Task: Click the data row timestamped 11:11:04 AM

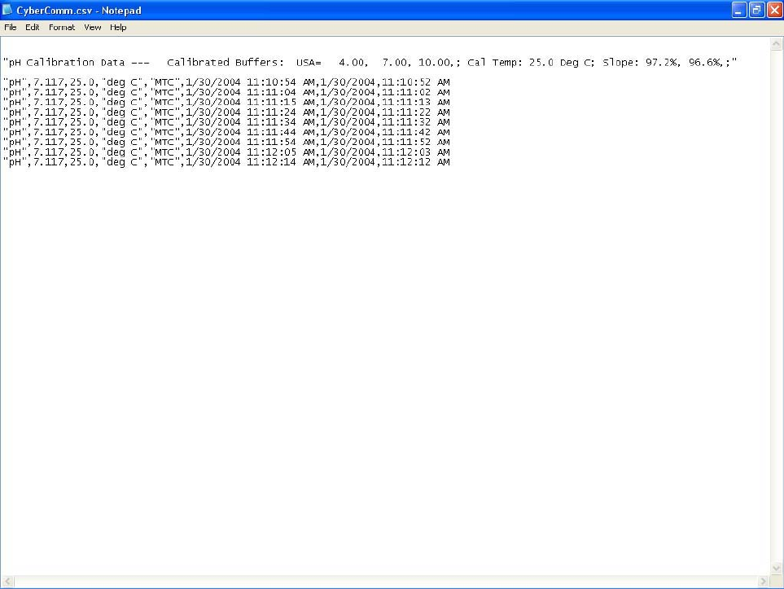Action: coord(226,92)
